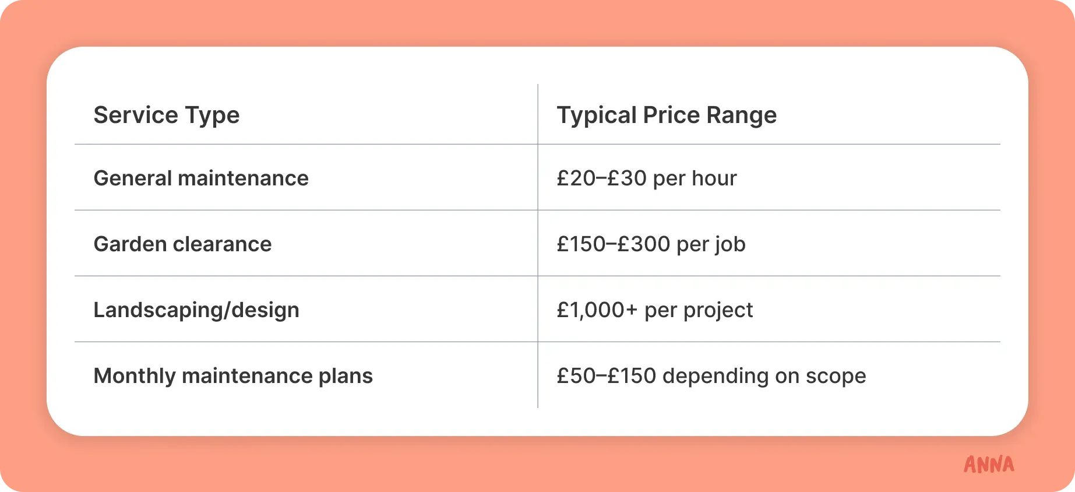
Task: Click the General maintenance row label
Action: tap(201, 178)
